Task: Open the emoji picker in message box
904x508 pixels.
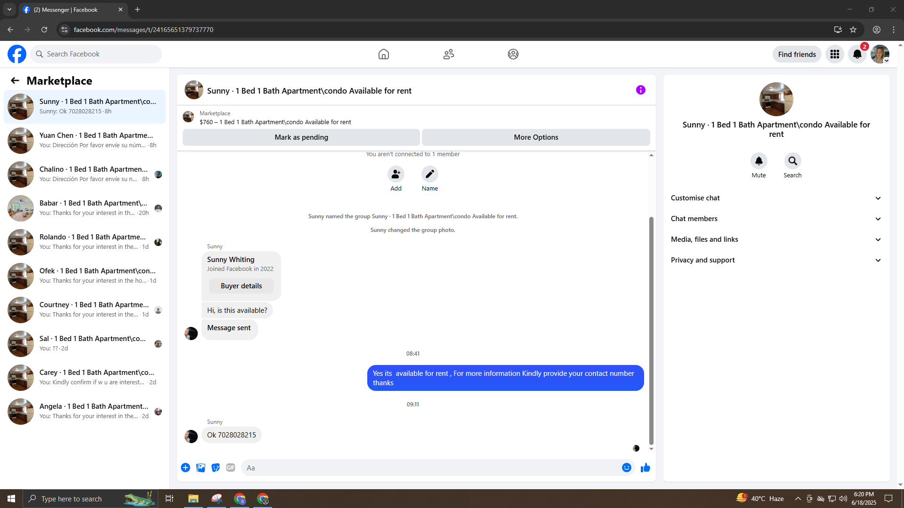Action: pyautogui.click(x=627, y=468)
